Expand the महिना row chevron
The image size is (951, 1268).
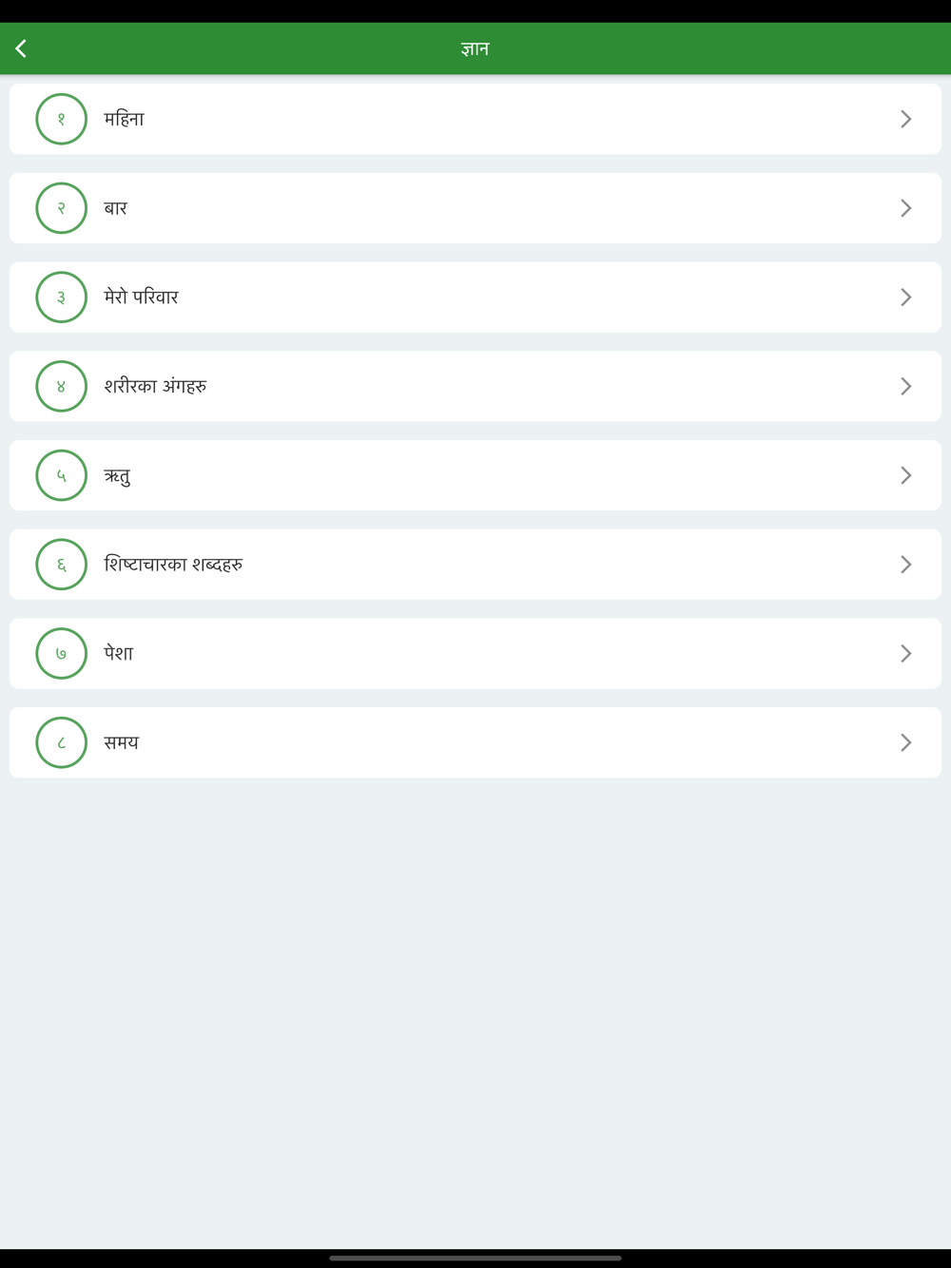click(905, 119)
